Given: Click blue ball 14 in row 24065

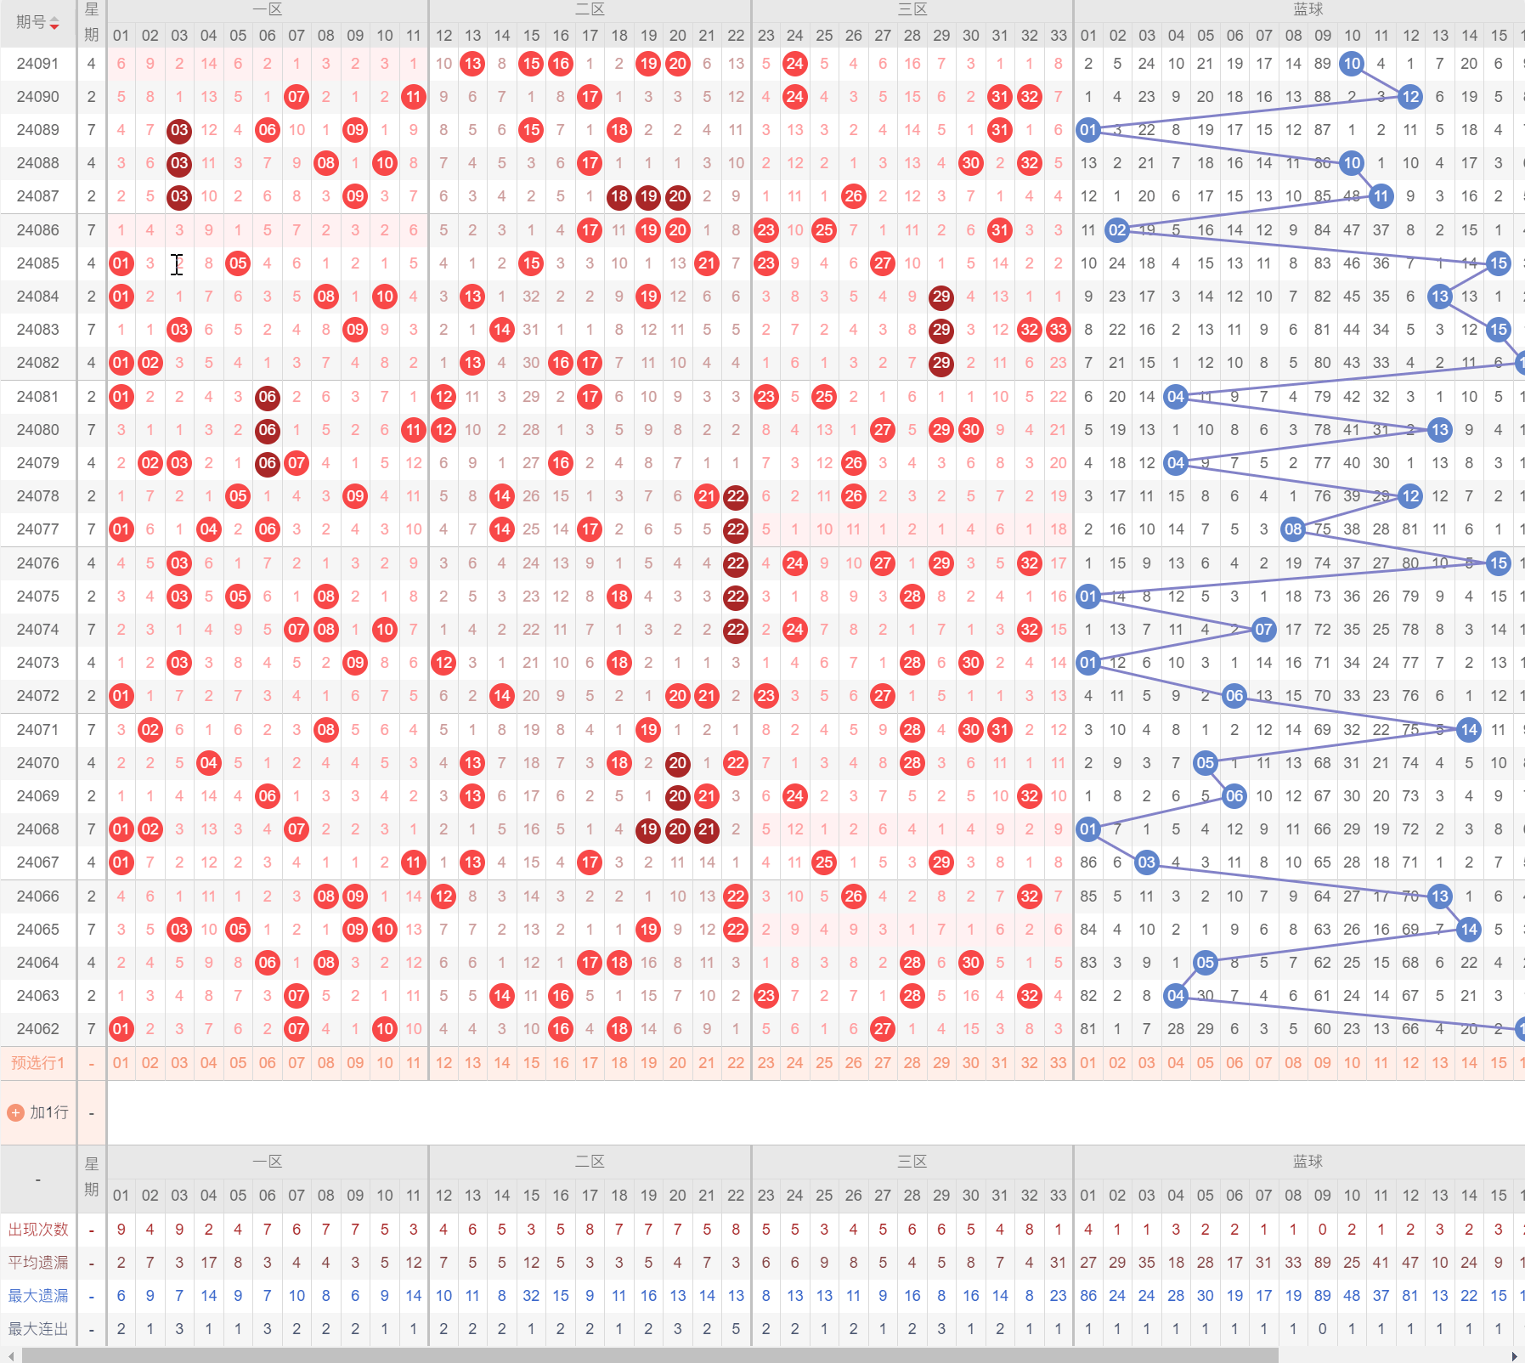Looking at the screenshot, I should click(1470, 930).
